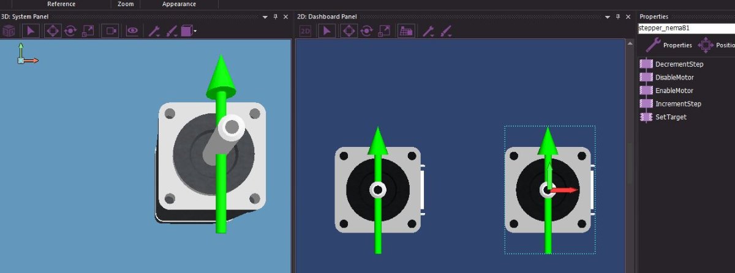Image resolution: width=735 pixels, height=273 pixels.
Task: Open the Dashboard Panel options dropdown arrow
Action: click(x=608, y=17)
